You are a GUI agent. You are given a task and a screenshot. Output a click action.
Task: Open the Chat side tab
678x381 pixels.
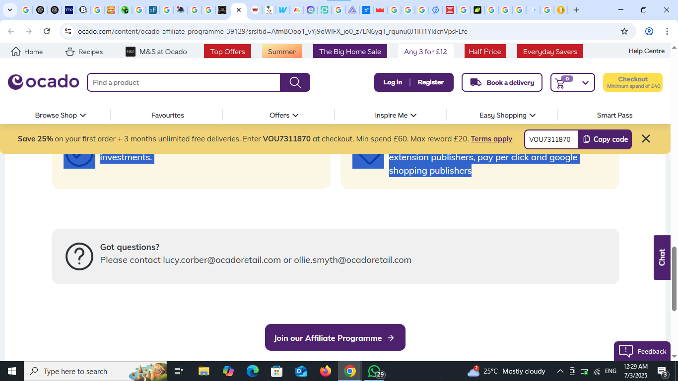(662, 257)
